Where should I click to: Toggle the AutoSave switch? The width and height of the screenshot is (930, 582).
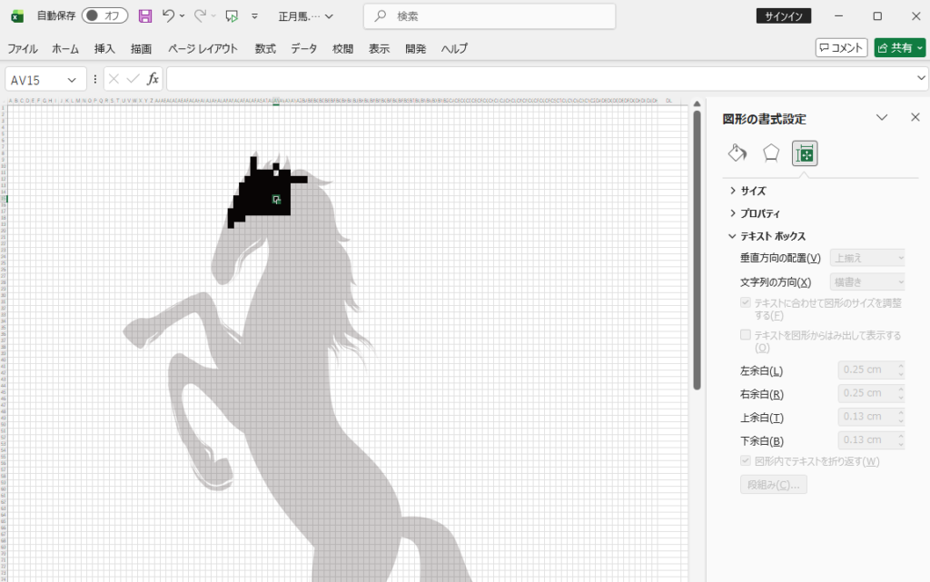(104, 16)
